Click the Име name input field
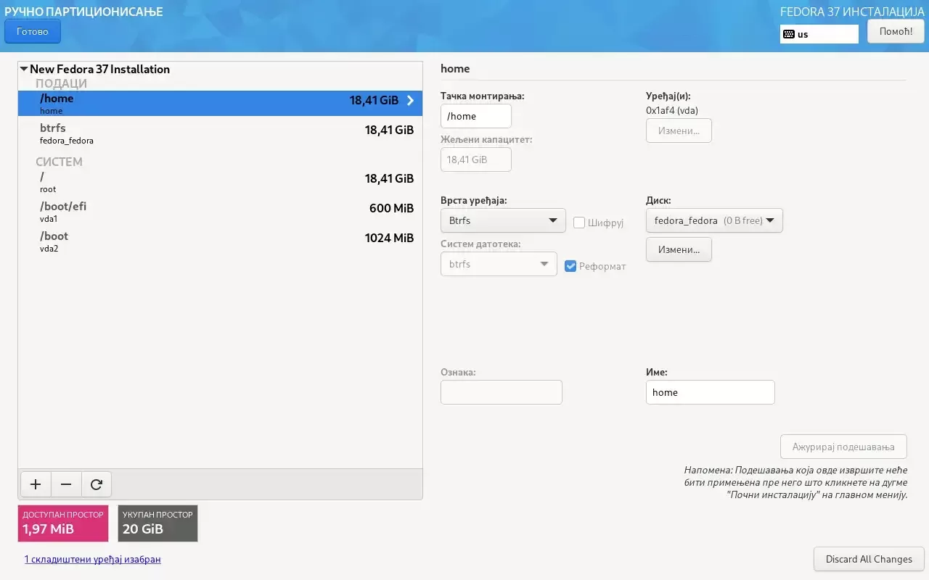The height and width of the screenshot is (580, 929). coord(709,392)
